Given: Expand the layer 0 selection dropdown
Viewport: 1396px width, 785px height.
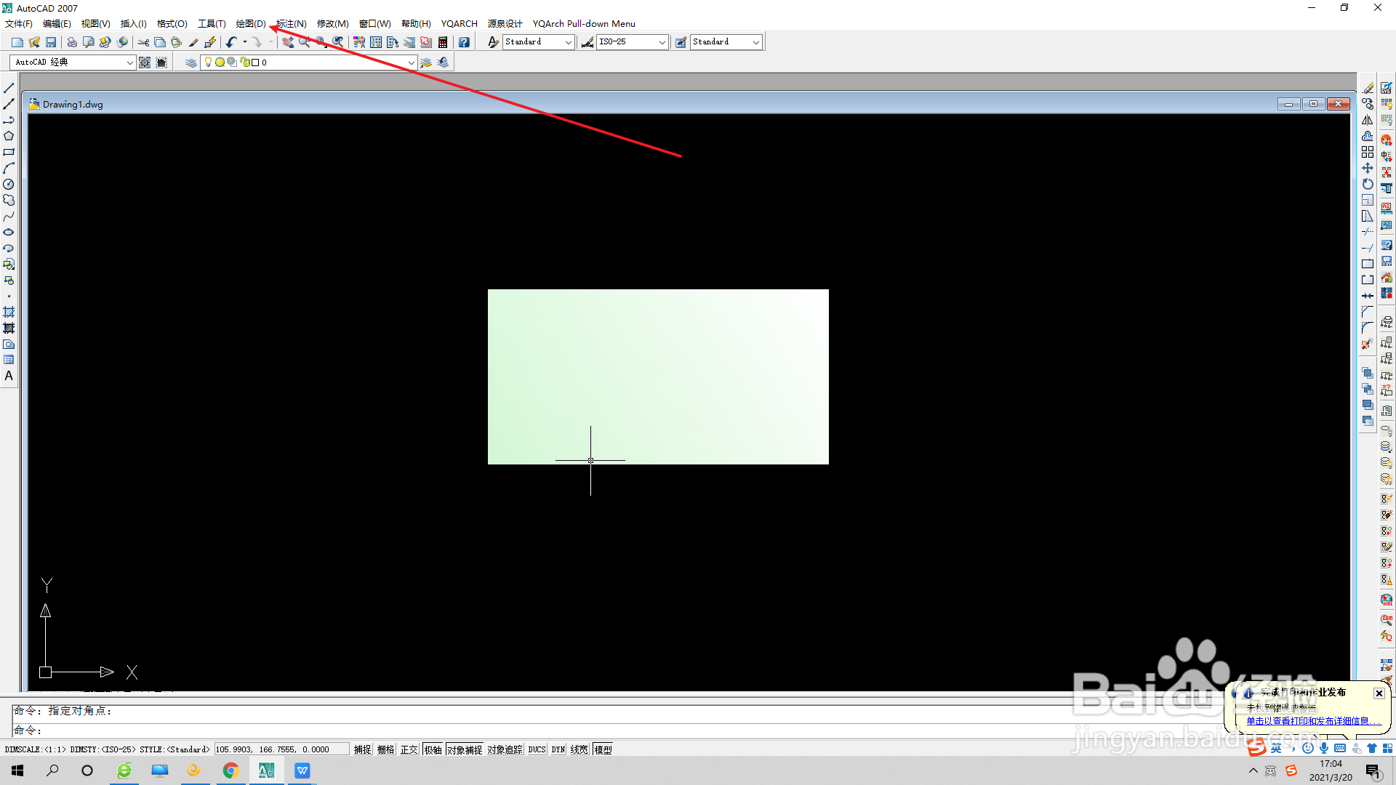Looking at the screenshot, I should click(x=411, y=63).
